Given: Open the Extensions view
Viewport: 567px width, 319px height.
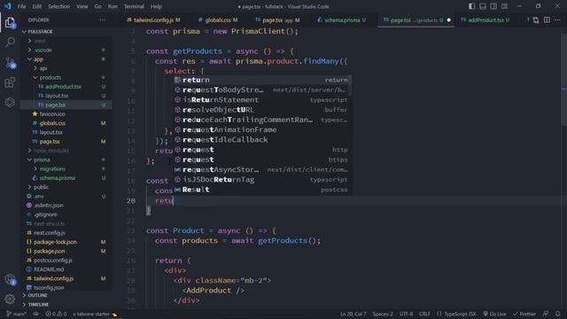Looking at the screenshot, I should pos(10,82).
